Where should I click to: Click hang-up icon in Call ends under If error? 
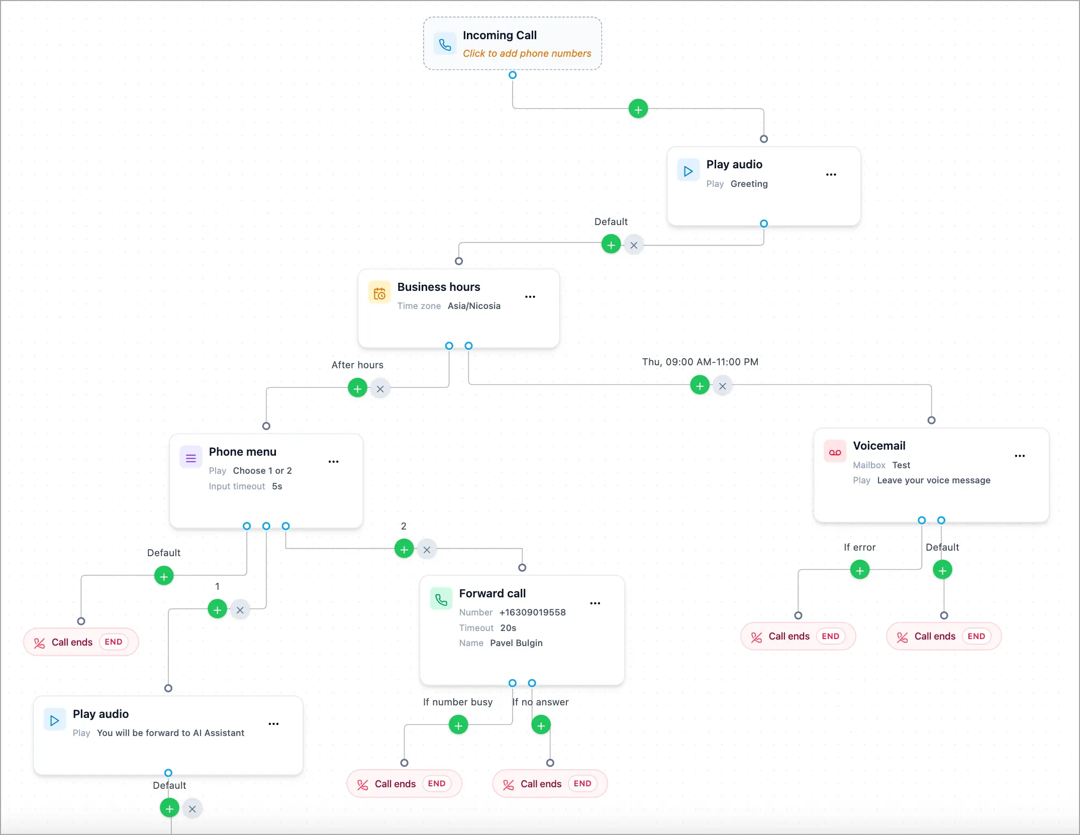[756, 637]
